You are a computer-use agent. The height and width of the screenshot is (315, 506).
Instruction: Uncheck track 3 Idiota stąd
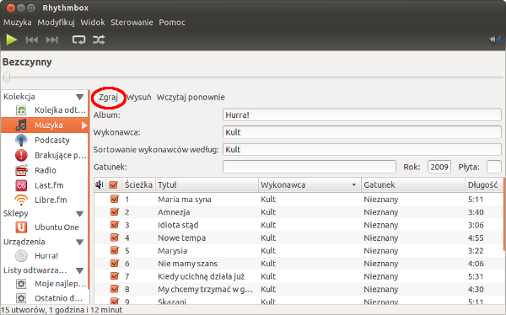coord(114,225)
